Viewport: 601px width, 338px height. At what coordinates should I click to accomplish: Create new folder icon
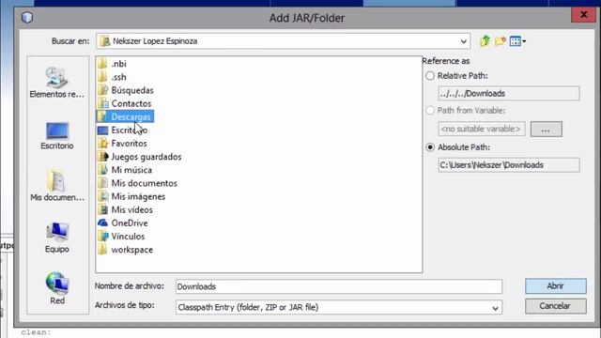501,41
